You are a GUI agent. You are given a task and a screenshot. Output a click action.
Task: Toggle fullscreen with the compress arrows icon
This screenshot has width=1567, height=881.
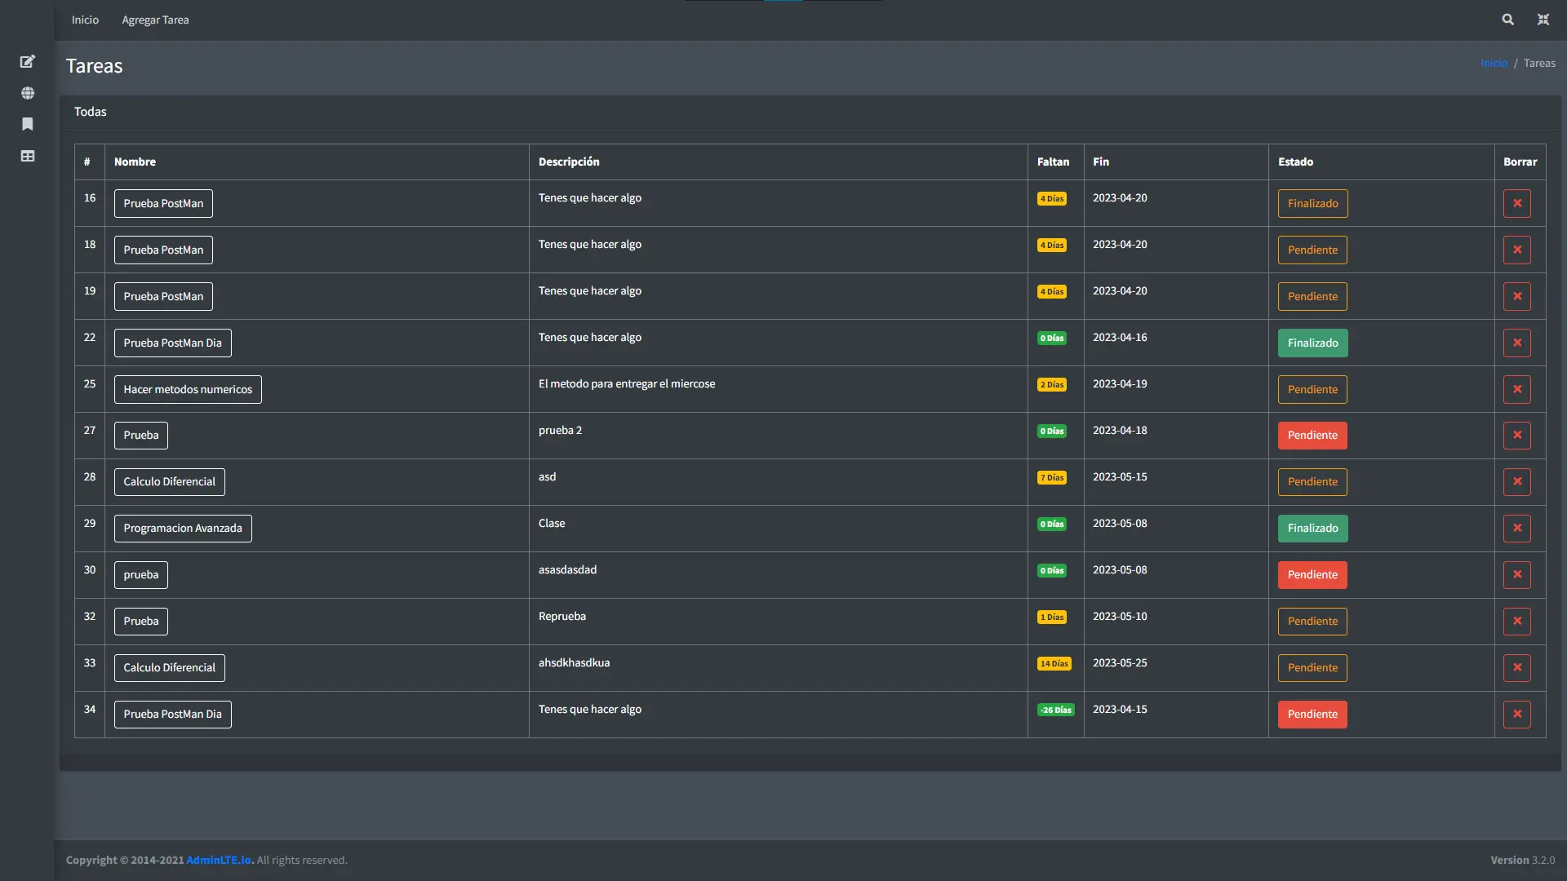coord(1543,20)
